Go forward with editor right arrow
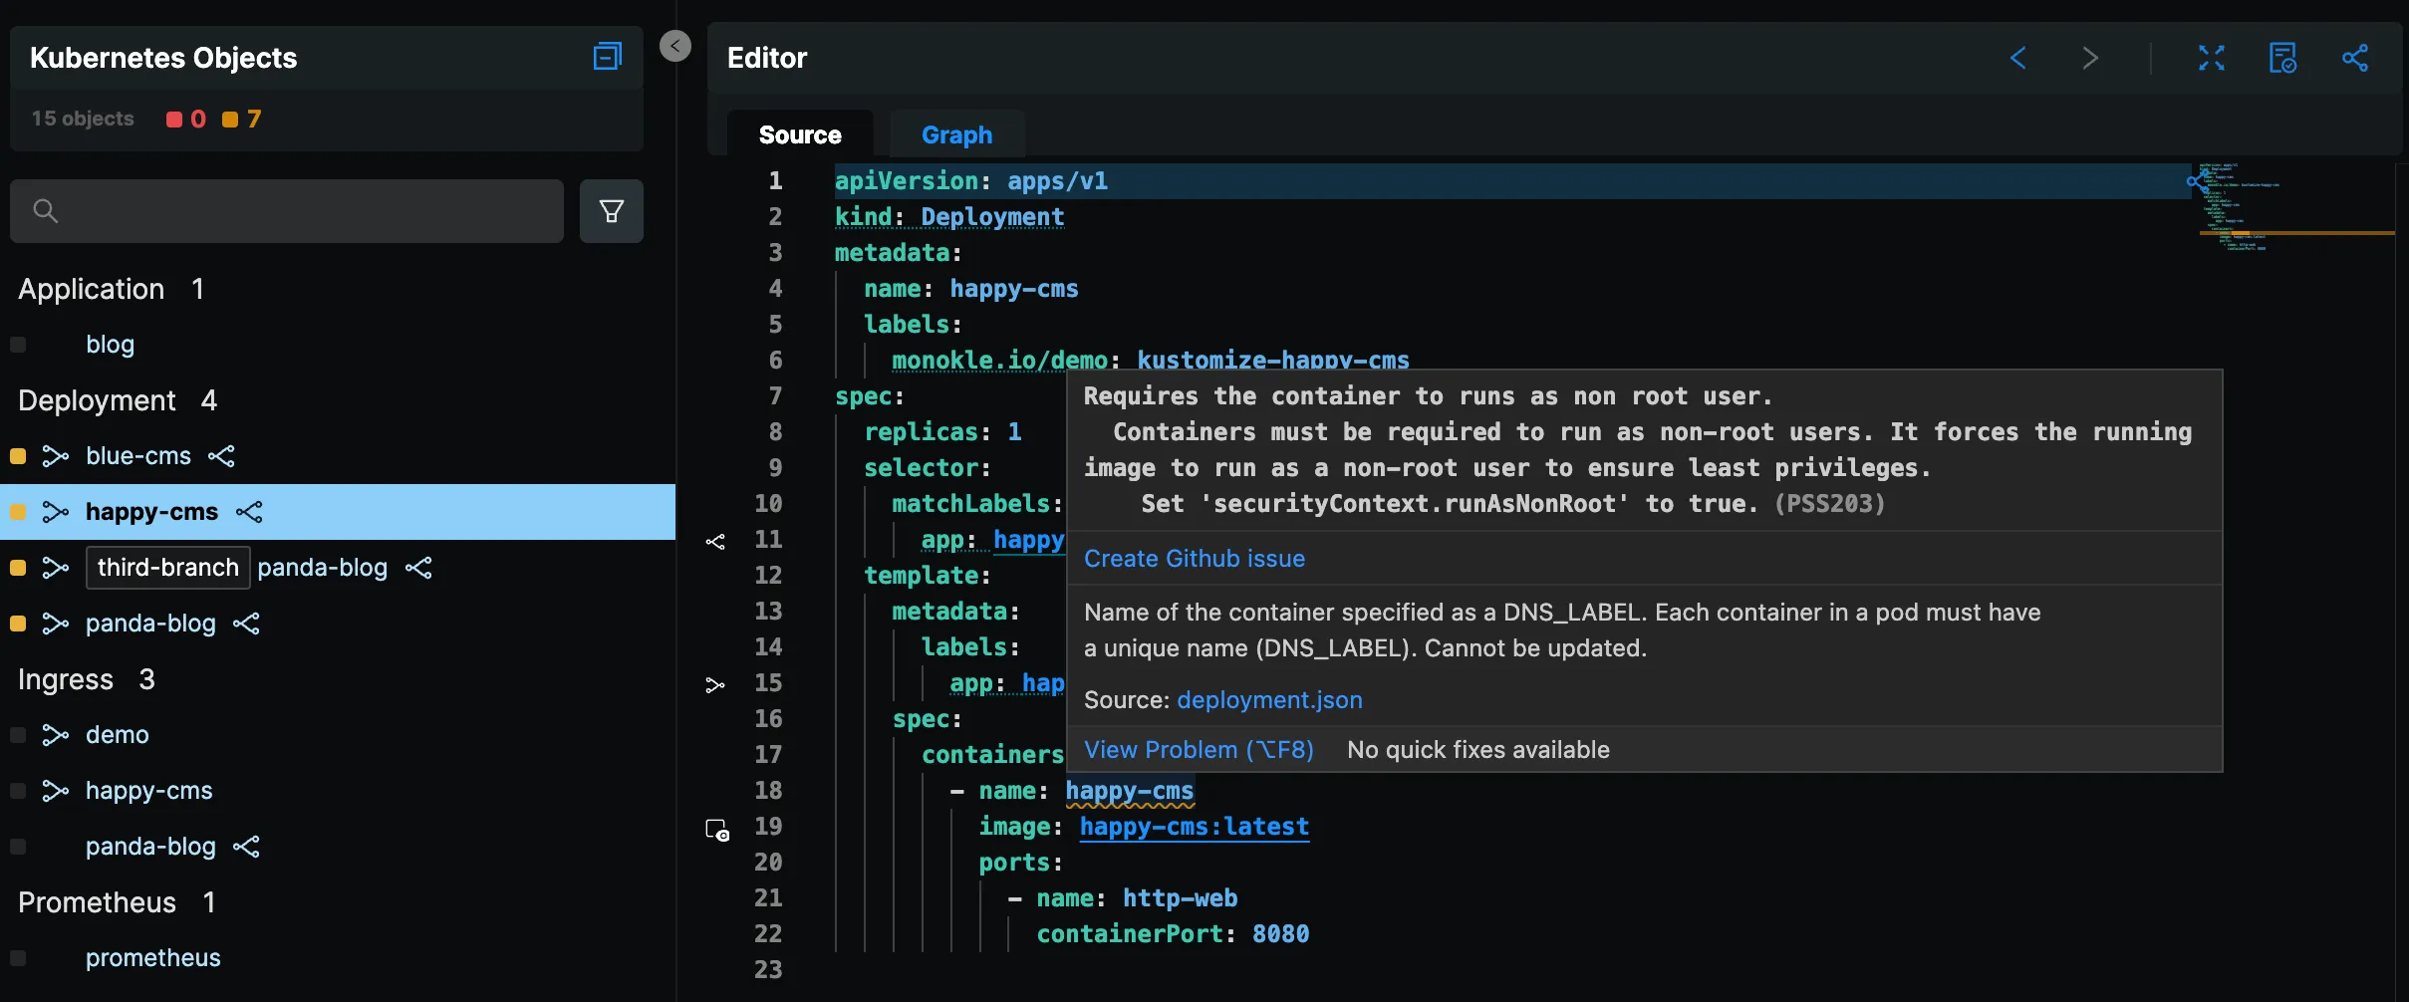The width and height of the screenshot is (2409, 1002). (x=2090, y=58)
